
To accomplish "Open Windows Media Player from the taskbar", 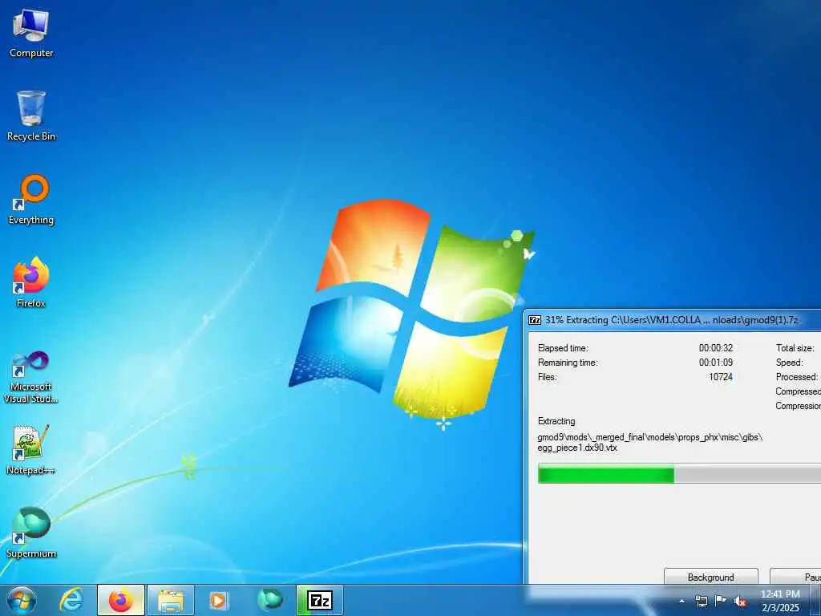I will (x=218, y=600).
